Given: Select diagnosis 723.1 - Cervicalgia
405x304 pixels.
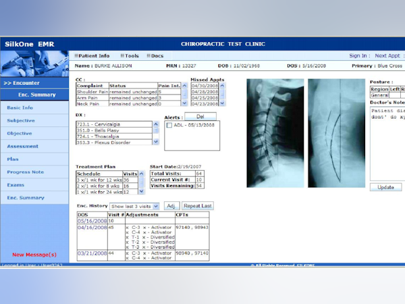Looking at the screenshot, I should pyautogui.click(x=114, y=124).
